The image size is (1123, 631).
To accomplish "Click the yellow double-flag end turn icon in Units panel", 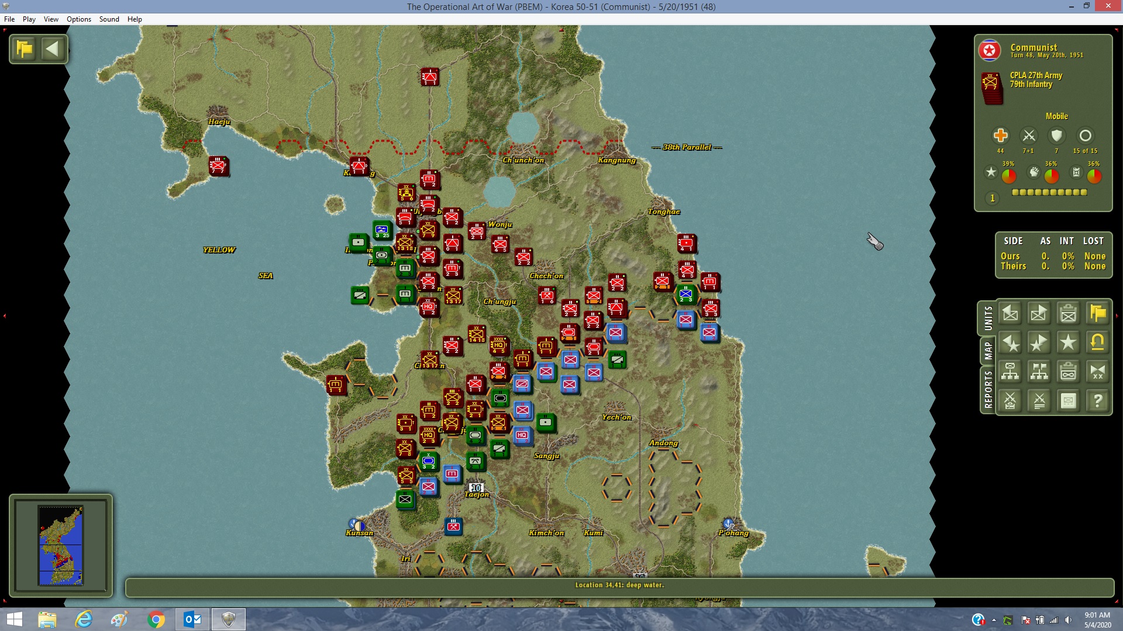I will [1098, 314].
